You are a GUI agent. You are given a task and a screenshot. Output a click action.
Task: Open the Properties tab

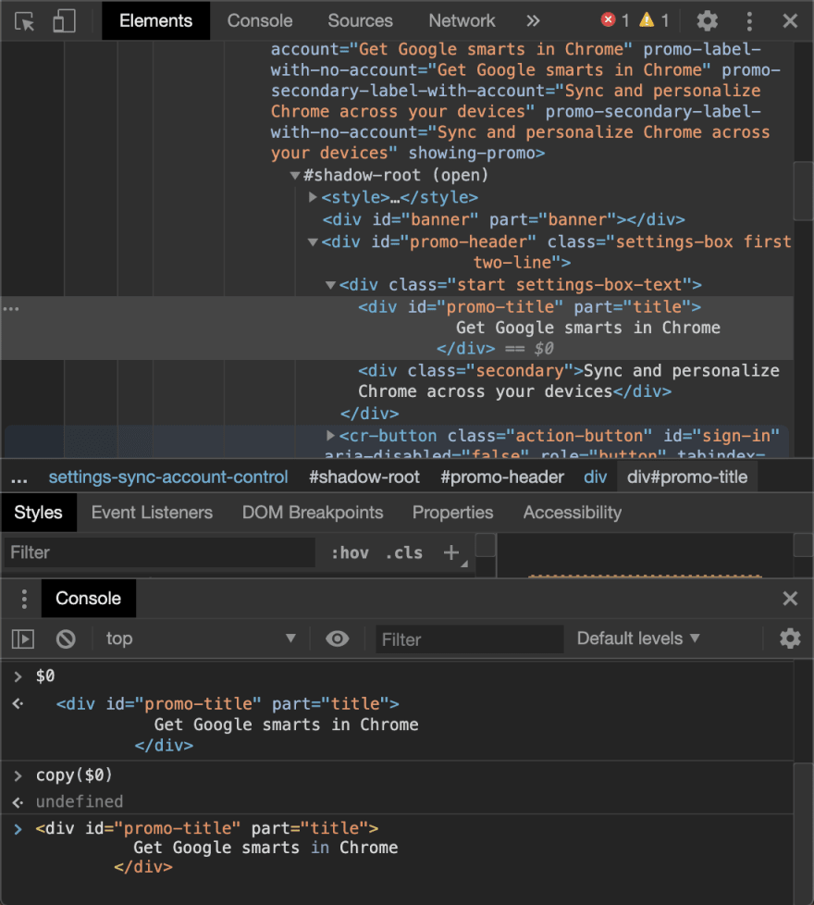click(x=452, y=513)
